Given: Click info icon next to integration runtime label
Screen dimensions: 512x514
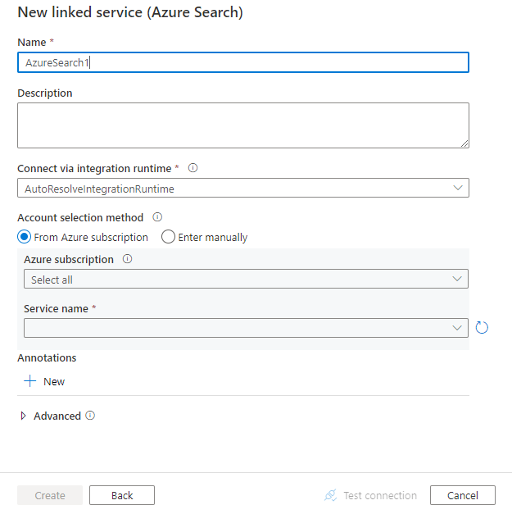Looking at the screenshot, I should pyautogui.click(x=193, y=168).
